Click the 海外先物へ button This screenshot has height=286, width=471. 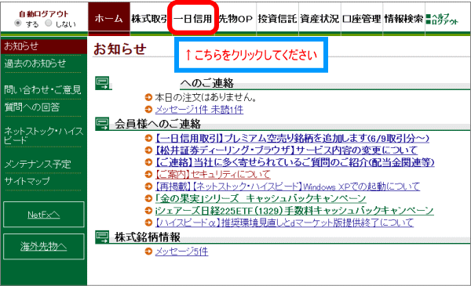[x=44, y=246]
